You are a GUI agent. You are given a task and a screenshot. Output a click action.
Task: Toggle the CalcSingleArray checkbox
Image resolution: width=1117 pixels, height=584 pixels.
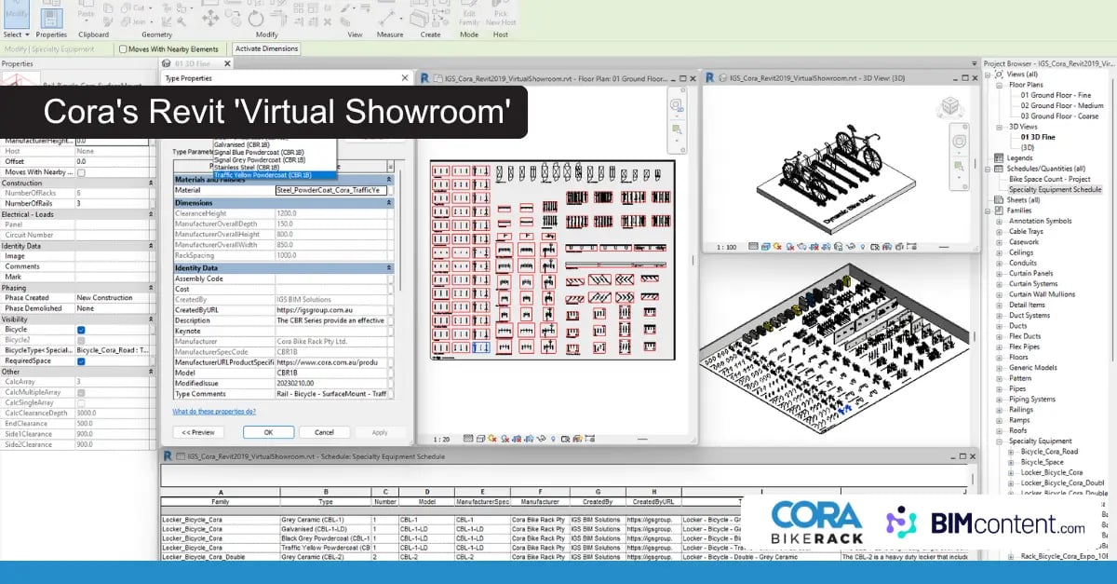click(81, 402)
